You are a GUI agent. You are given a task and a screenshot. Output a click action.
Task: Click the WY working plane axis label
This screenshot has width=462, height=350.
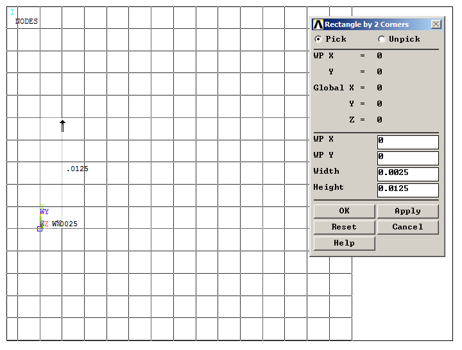tap(44, 212)
